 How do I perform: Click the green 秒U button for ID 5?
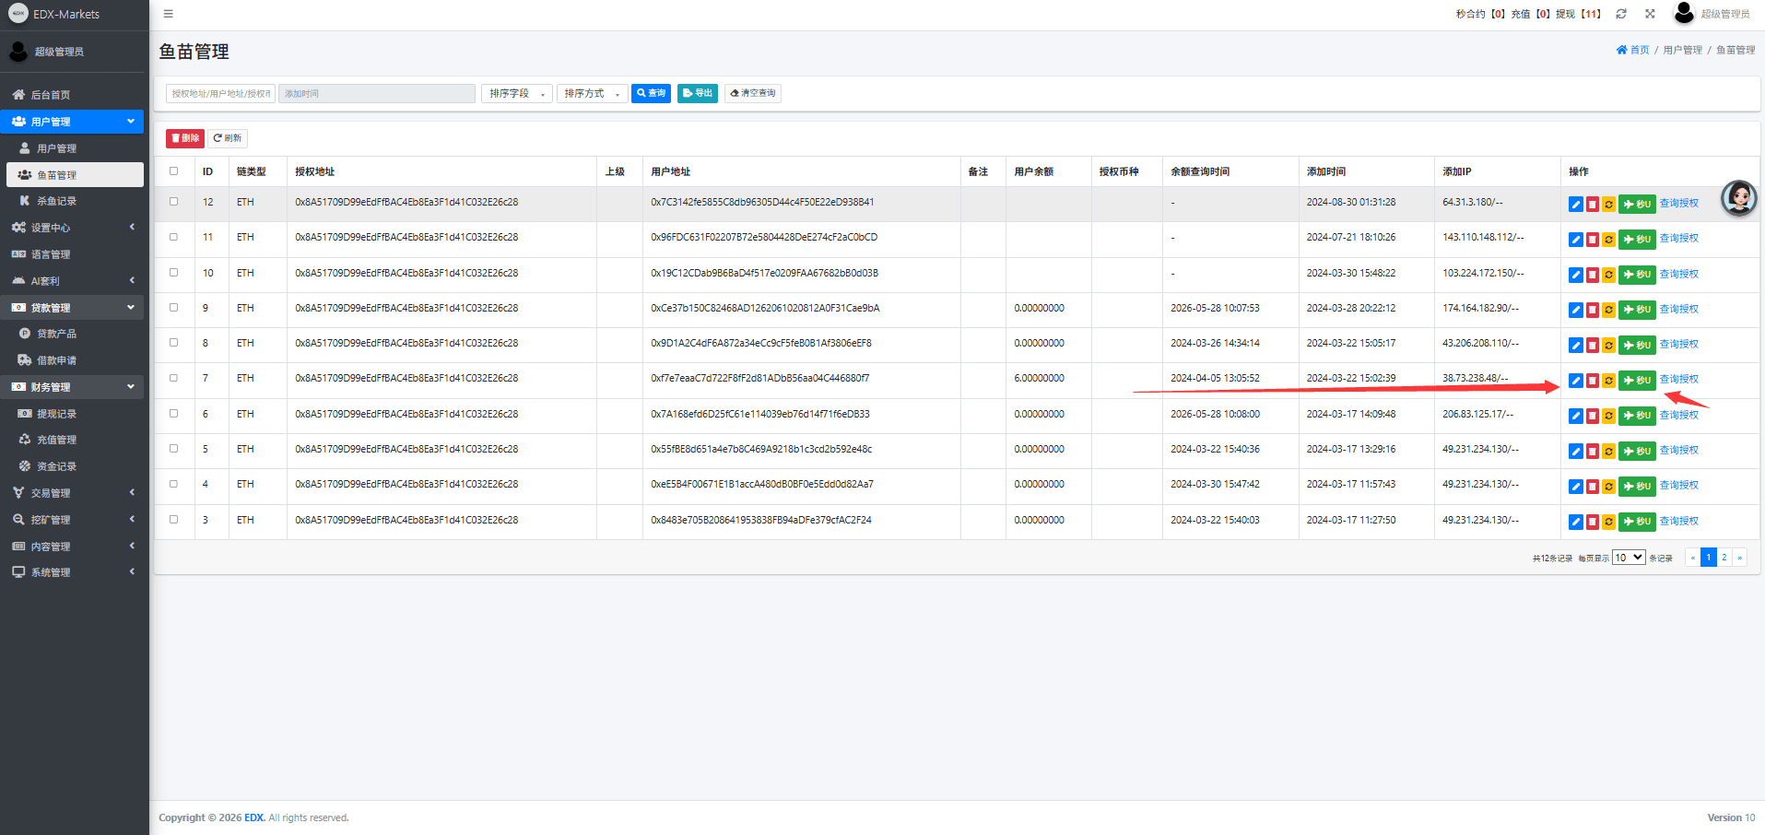click(x=1637, y=452)
